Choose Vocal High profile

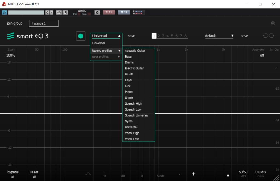tap(139, 133)
